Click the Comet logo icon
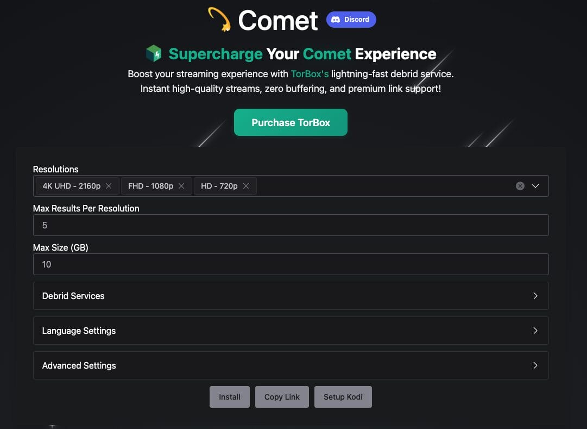The width and height of the screenshot is (587, 429). pyautogui.click(x=219, y=19)
